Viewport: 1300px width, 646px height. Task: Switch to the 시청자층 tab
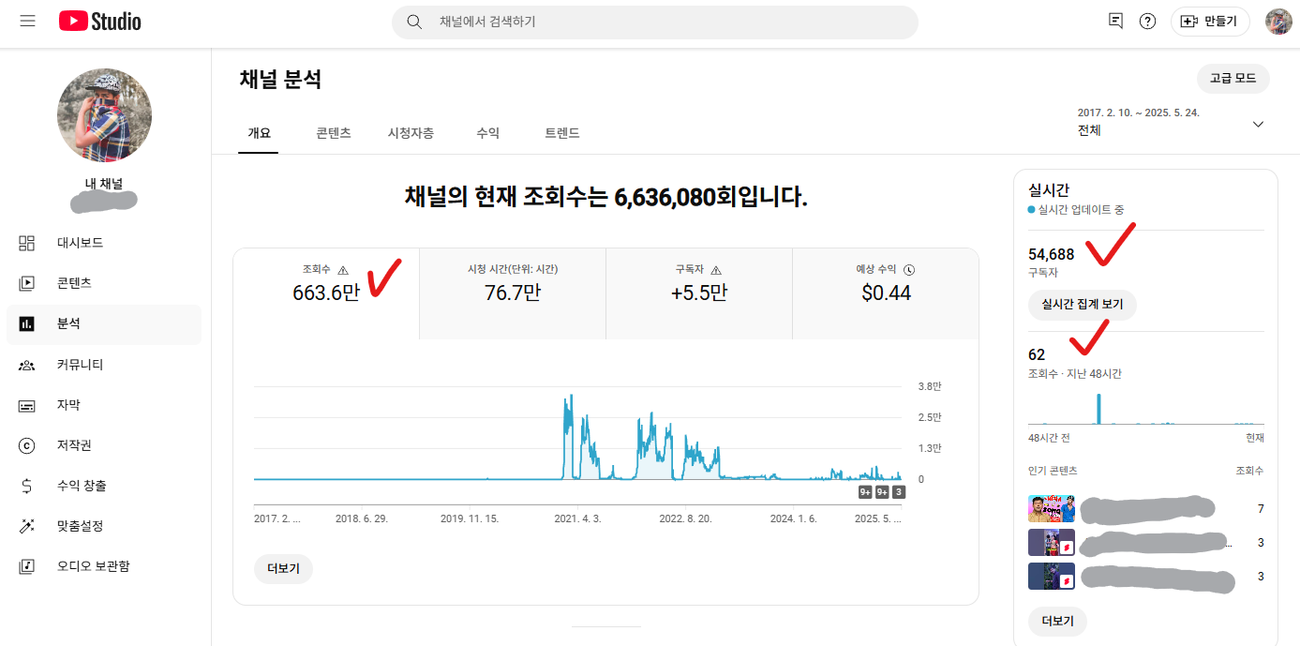(x=411, y=133)
